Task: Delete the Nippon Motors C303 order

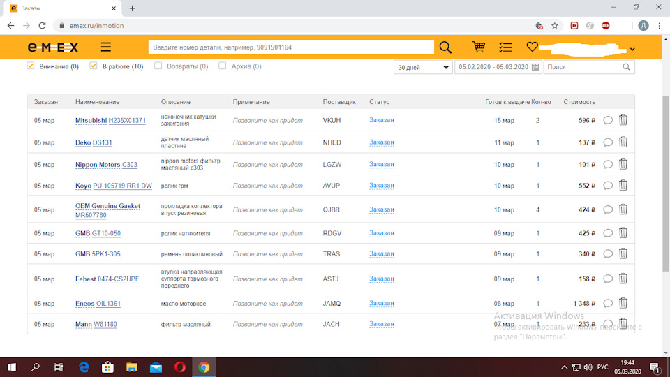Action: [x=623, y=164]
